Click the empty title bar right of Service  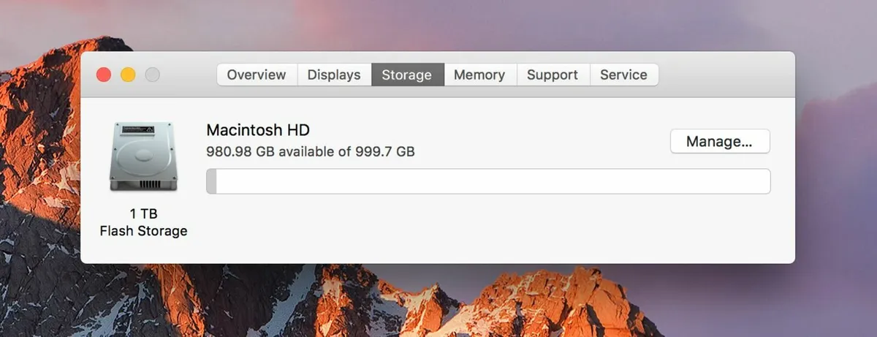click(x=724, y=75)
